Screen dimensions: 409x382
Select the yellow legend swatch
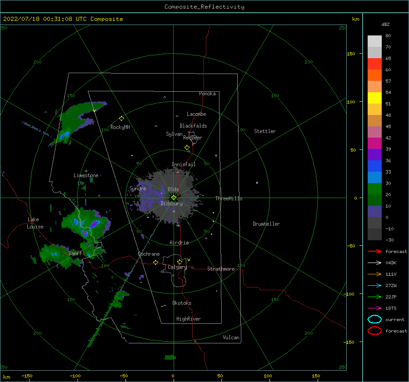[x=374, y=98]
